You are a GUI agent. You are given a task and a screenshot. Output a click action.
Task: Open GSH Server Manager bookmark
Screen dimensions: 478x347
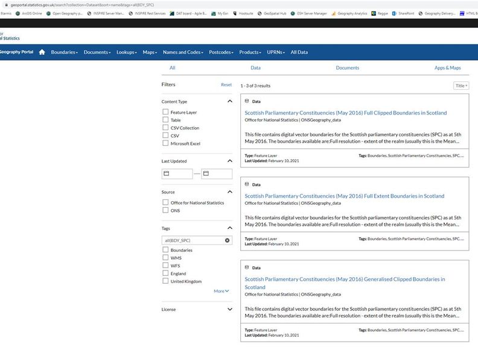pos(309,13)
